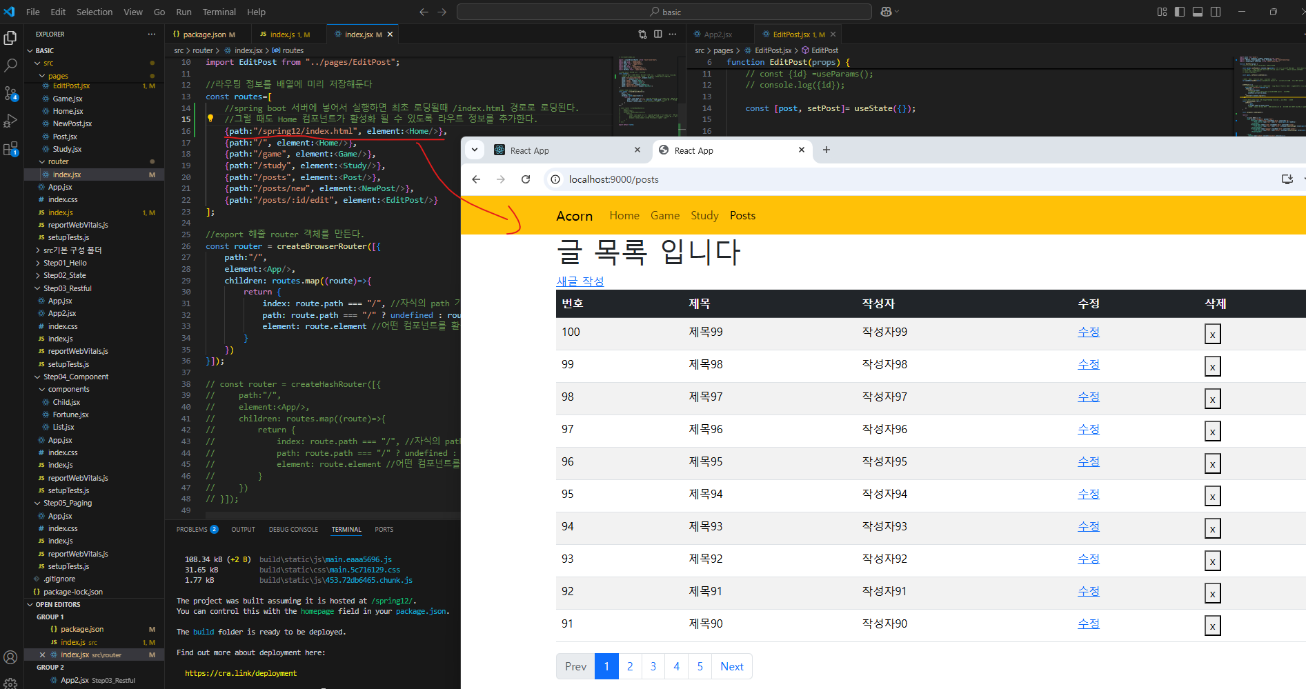Click browser forward arrow
This screenshot has height=689, width=1306.
click(x=501, y=179)
